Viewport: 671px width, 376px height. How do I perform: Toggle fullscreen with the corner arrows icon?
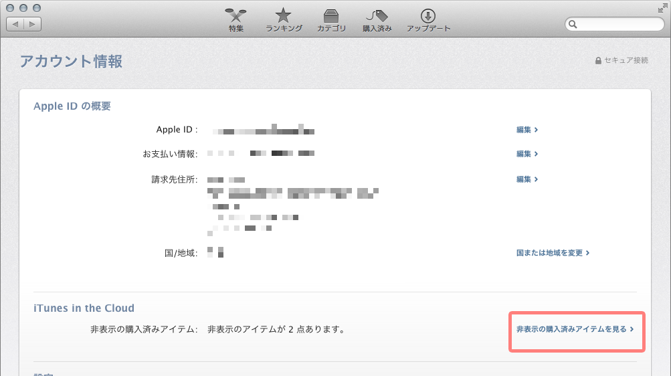point(663,8)
